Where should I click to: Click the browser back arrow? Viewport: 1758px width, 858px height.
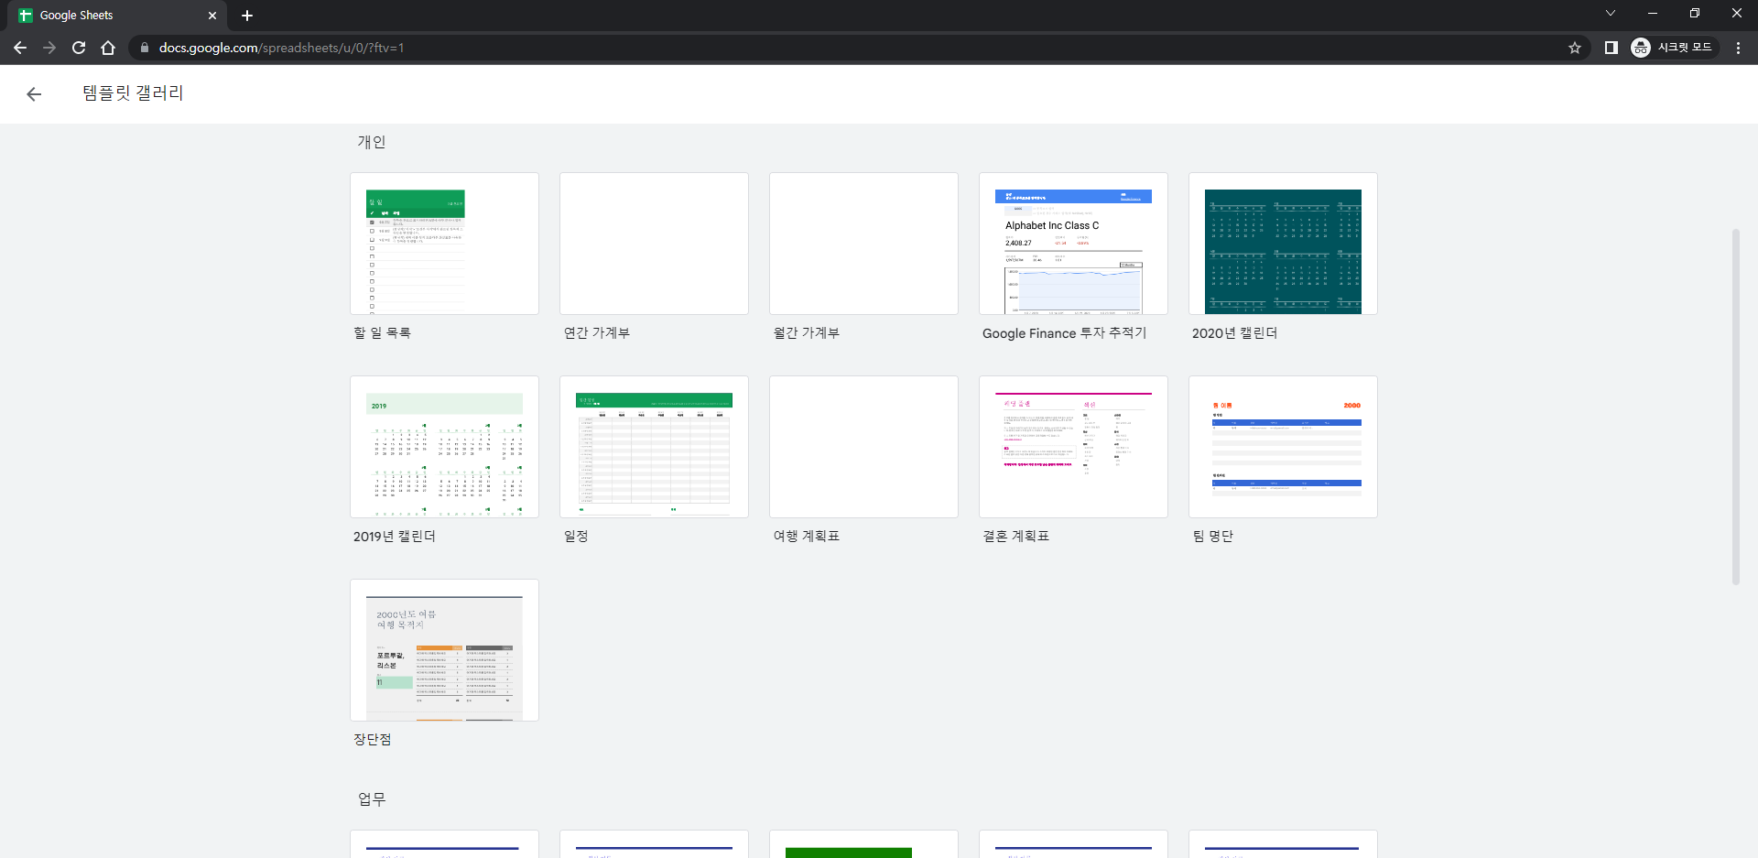[x=20, y=48]
